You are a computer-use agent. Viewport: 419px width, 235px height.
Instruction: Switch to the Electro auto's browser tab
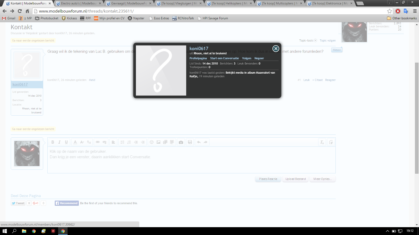point(79,3)
